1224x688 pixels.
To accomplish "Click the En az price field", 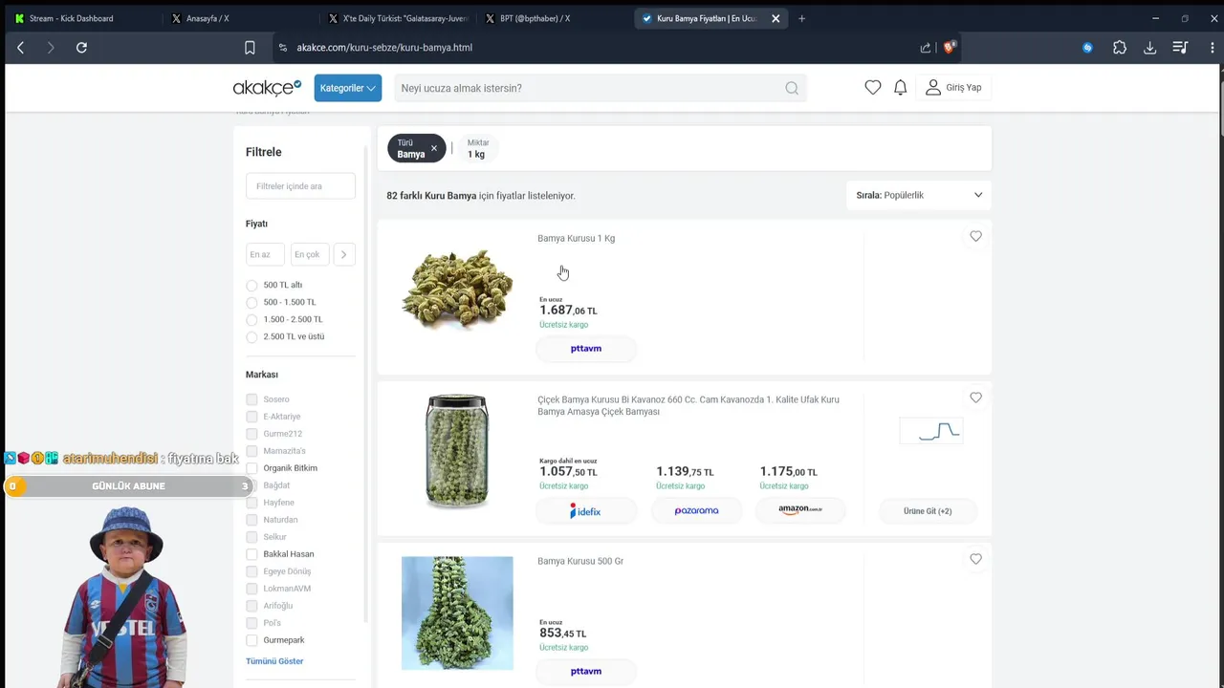I will click(265, 254).
